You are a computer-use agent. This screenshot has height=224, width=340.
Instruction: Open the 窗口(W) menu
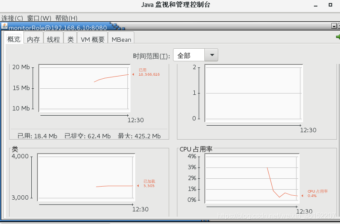click(x=39, y=18)
